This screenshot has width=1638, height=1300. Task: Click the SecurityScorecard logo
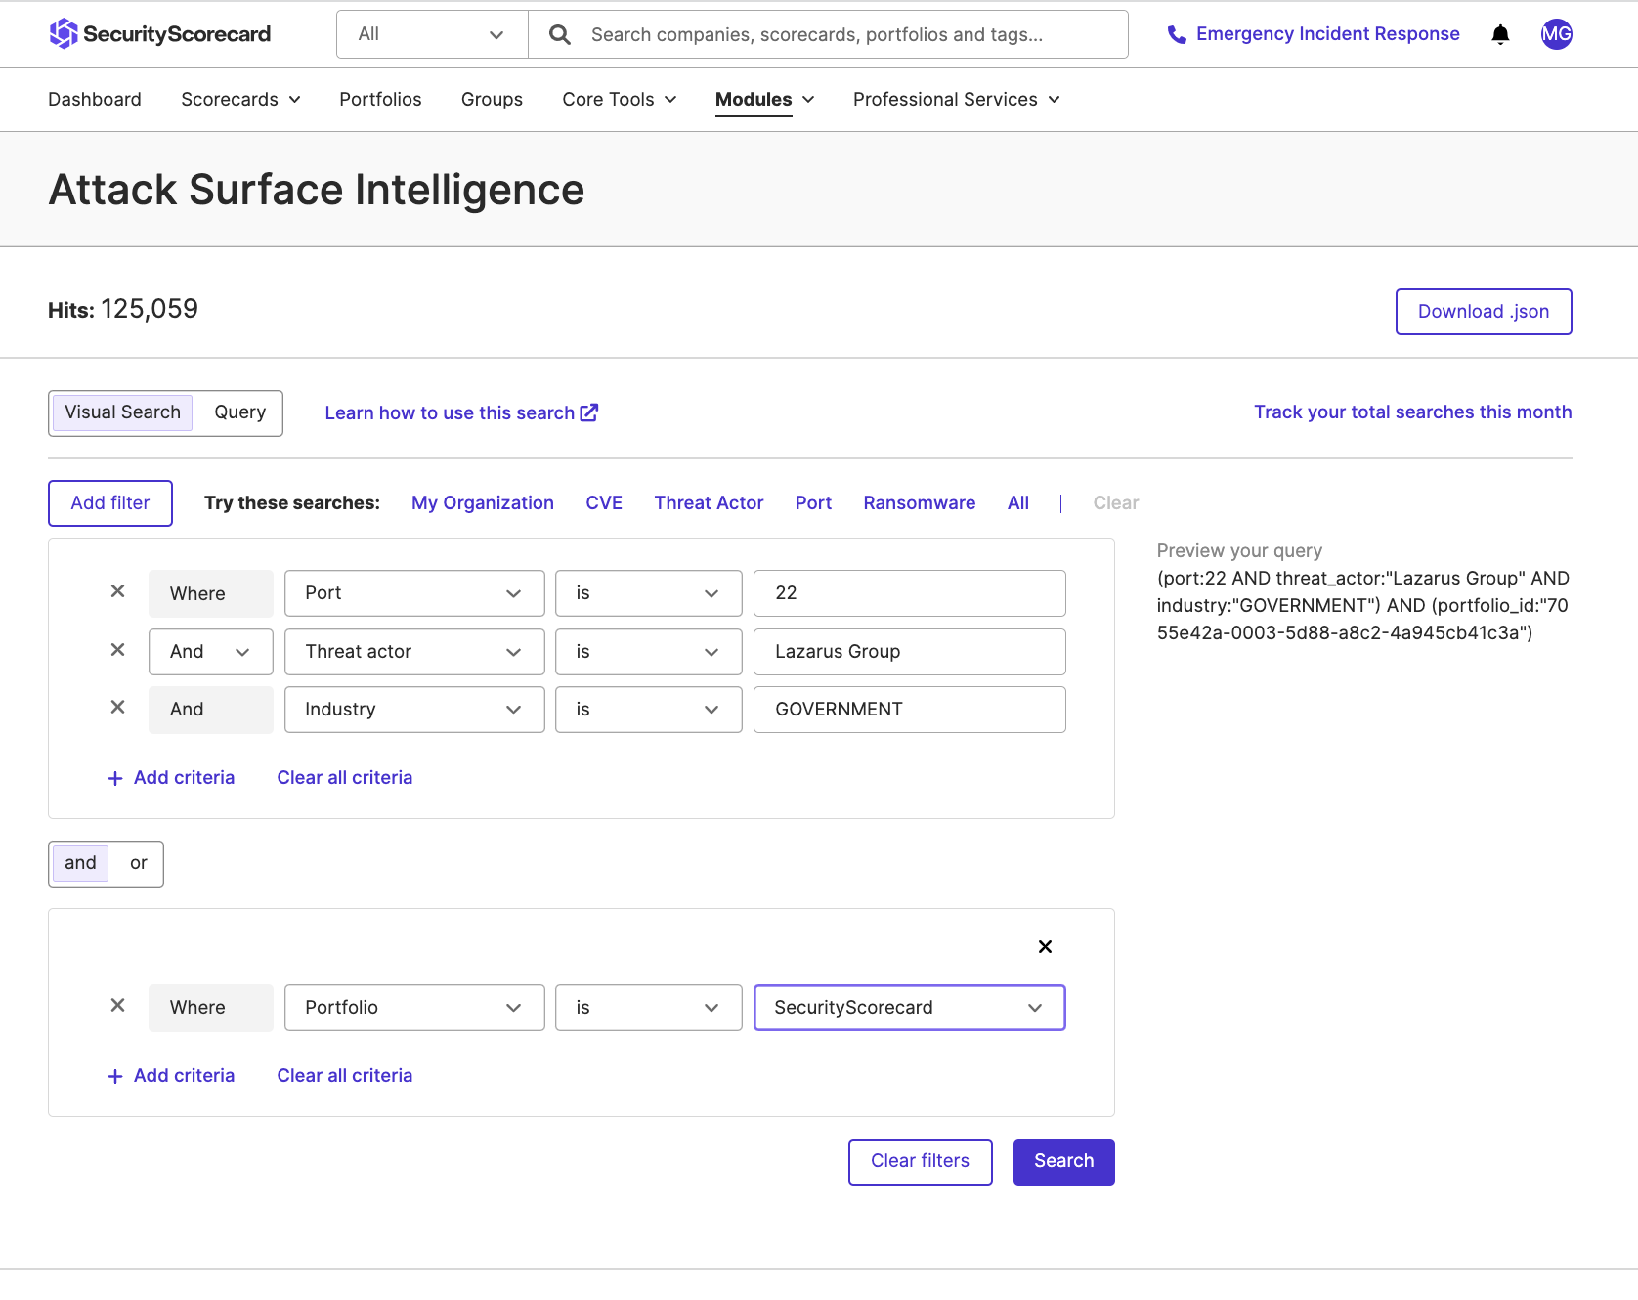160,34
